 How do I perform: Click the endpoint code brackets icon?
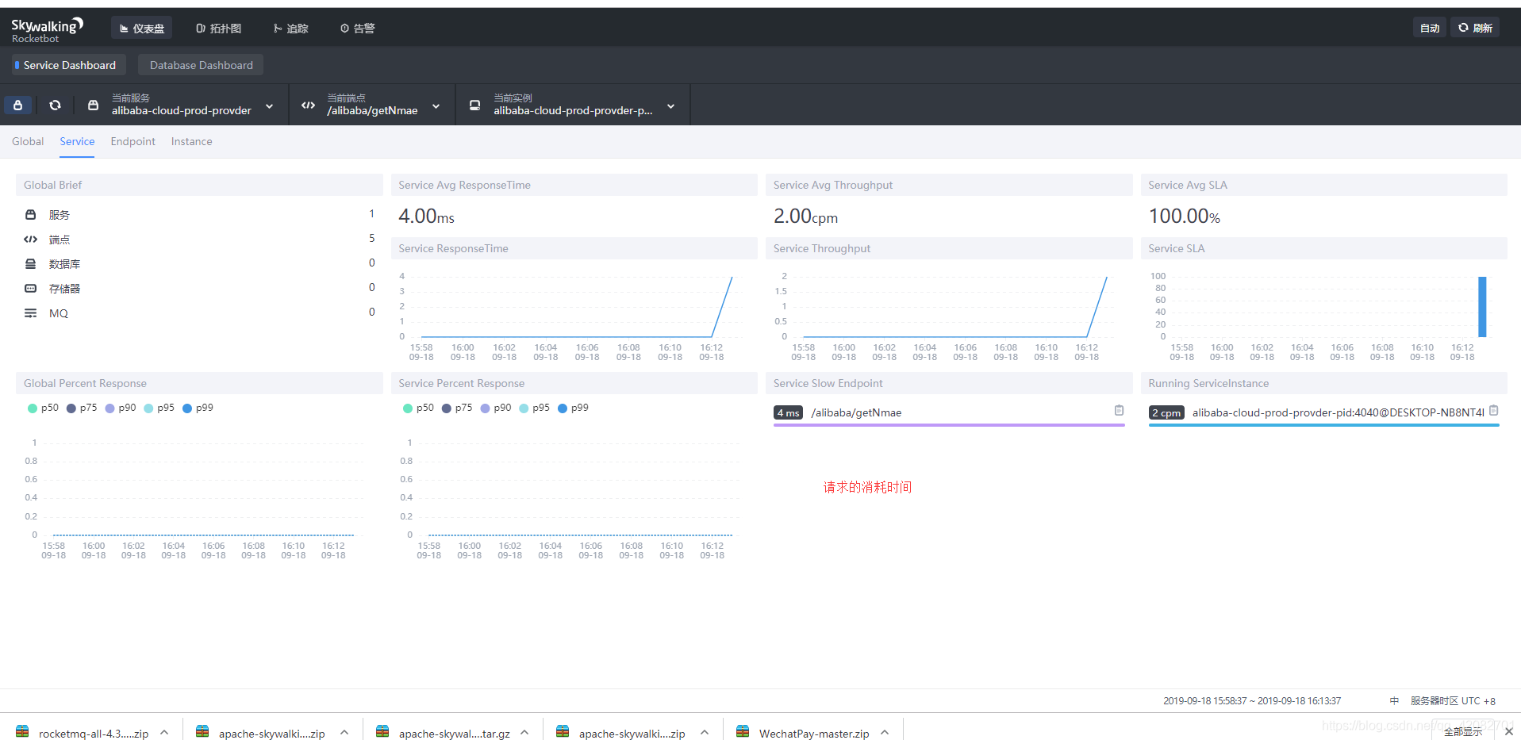coord(308,105)
